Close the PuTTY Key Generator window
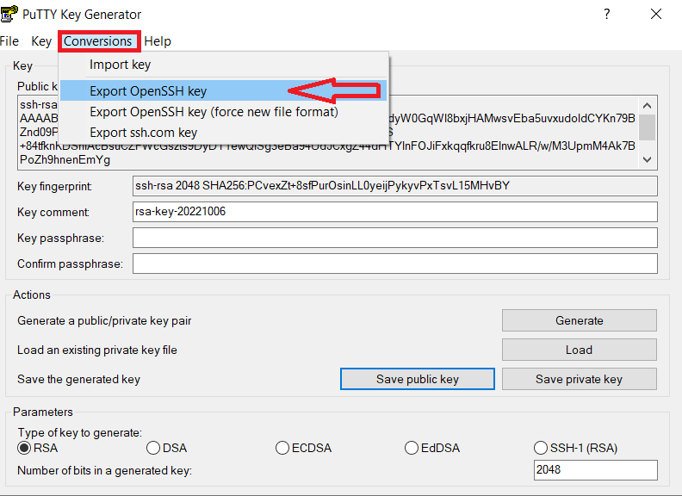Image resolution: width=682 pixels, height=496 pixels. (656, 14)
